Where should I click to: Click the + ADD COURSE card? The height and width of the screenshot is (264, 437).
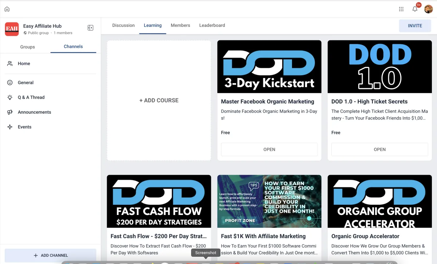click(x=159, y=101)
